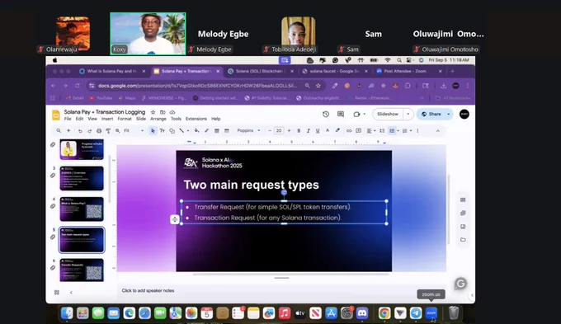The image size is (561, 324).
Task: Open Telegram from the dock
Action: click(x=416, y=313)
